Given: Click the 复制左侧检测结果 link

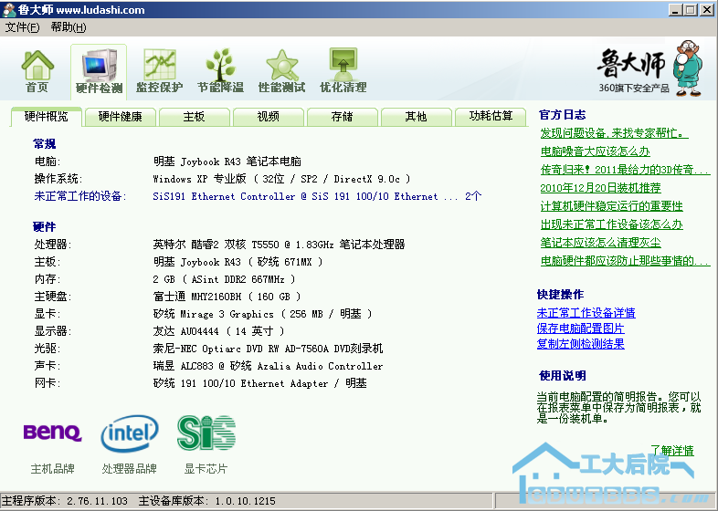Looking at the screenshot, I should coord(580,344).
